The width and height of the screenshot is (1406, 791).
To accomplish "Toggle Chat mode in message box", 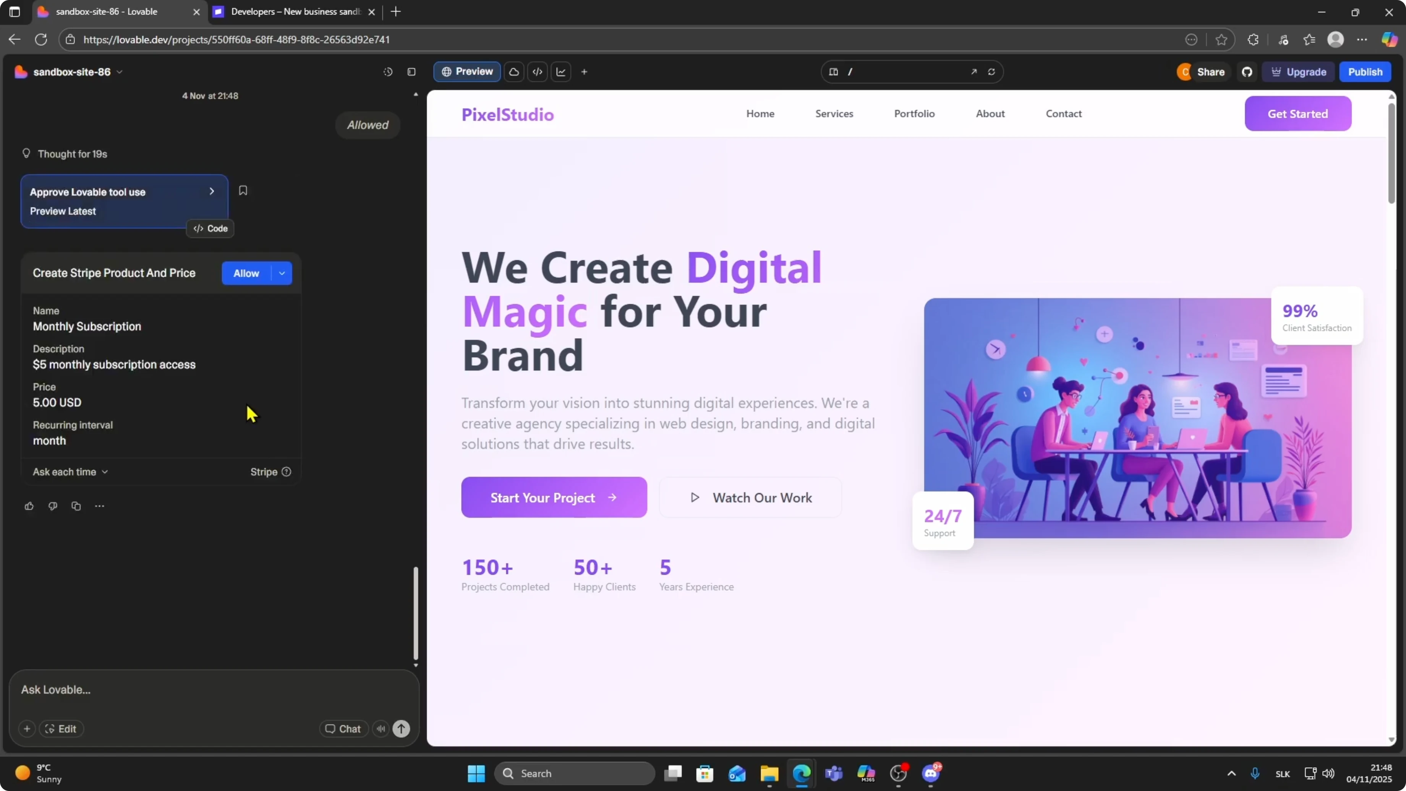I will coord(343,729).
